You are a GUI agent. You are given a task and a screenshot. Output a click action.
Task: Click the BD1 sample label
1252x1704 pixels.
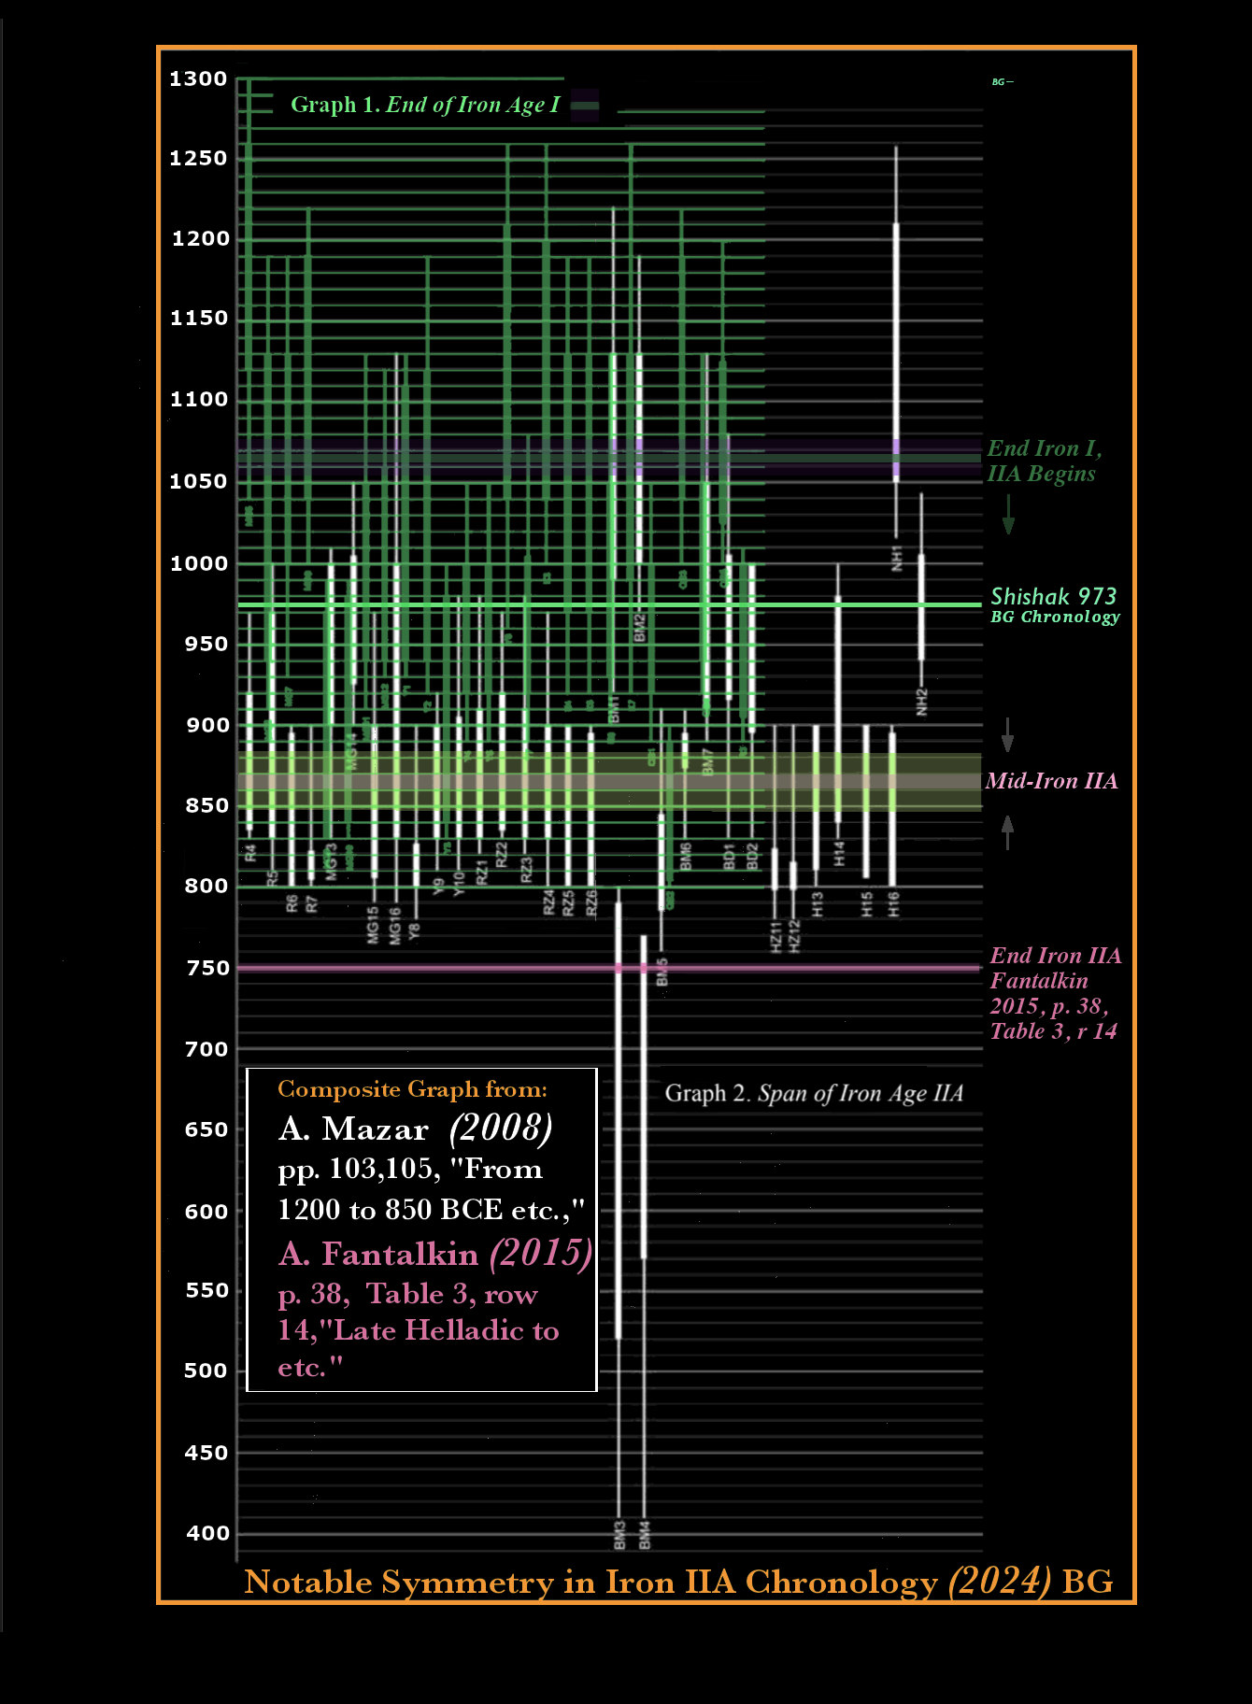(x=729, y=857)
